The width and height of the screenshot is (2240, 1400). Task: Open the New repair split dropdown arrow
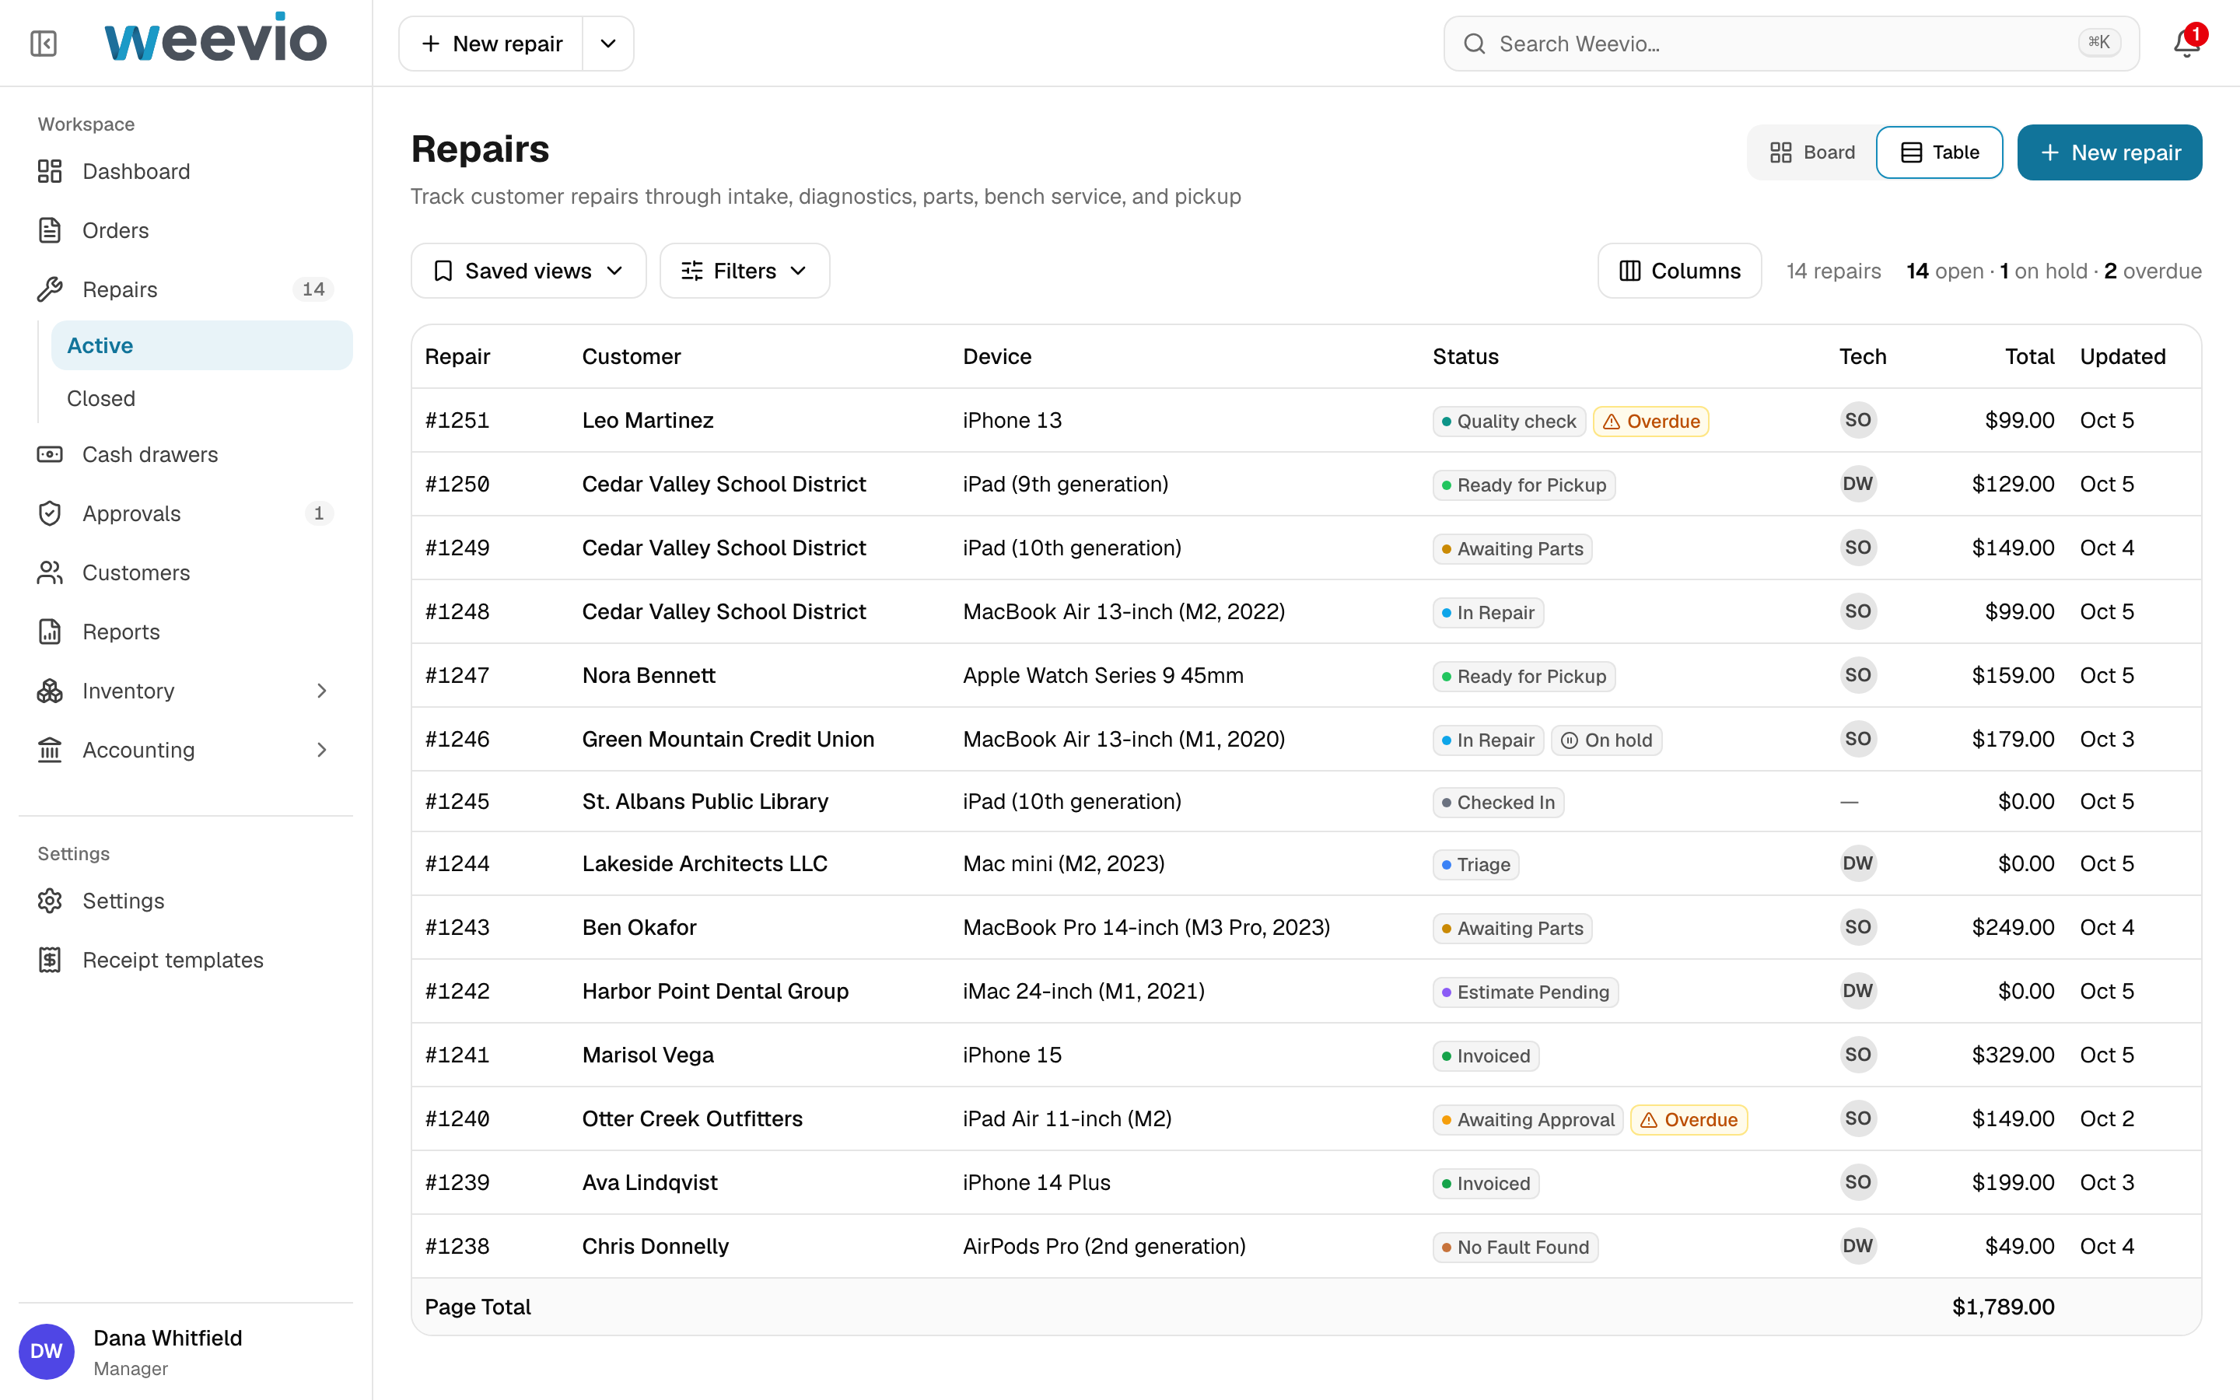[608, 44]
